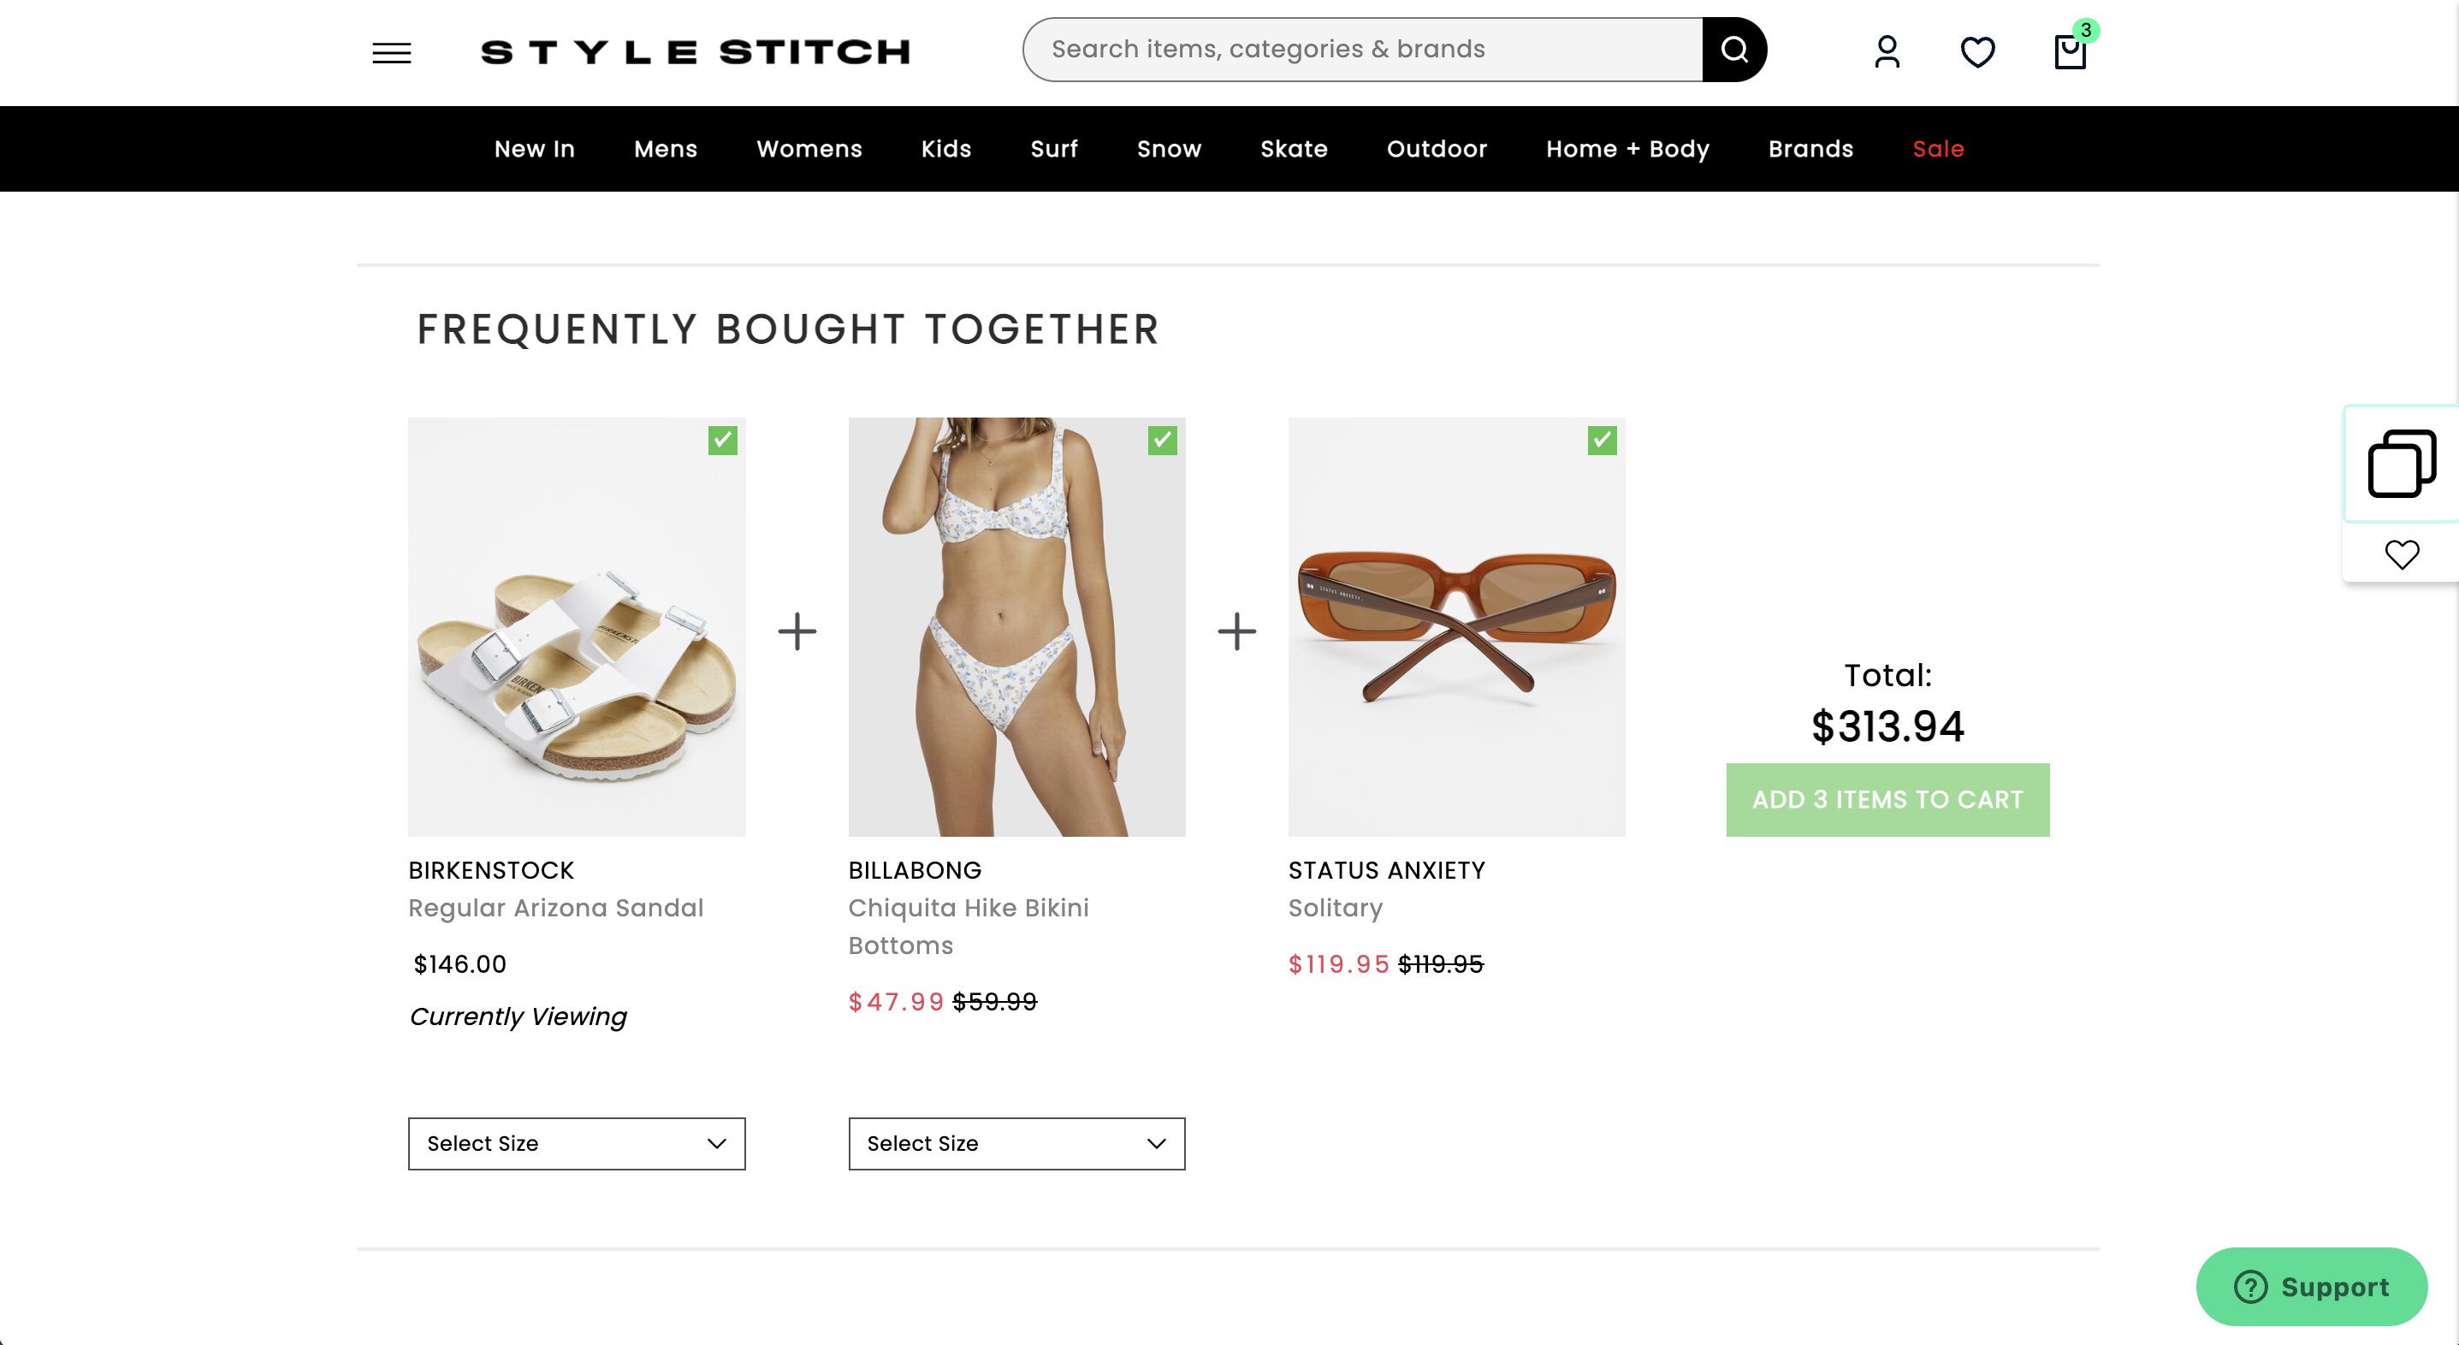Click the side panel heart icon
The height and width of the screenshot is (1345, 2459).
tap(2401, 554)
